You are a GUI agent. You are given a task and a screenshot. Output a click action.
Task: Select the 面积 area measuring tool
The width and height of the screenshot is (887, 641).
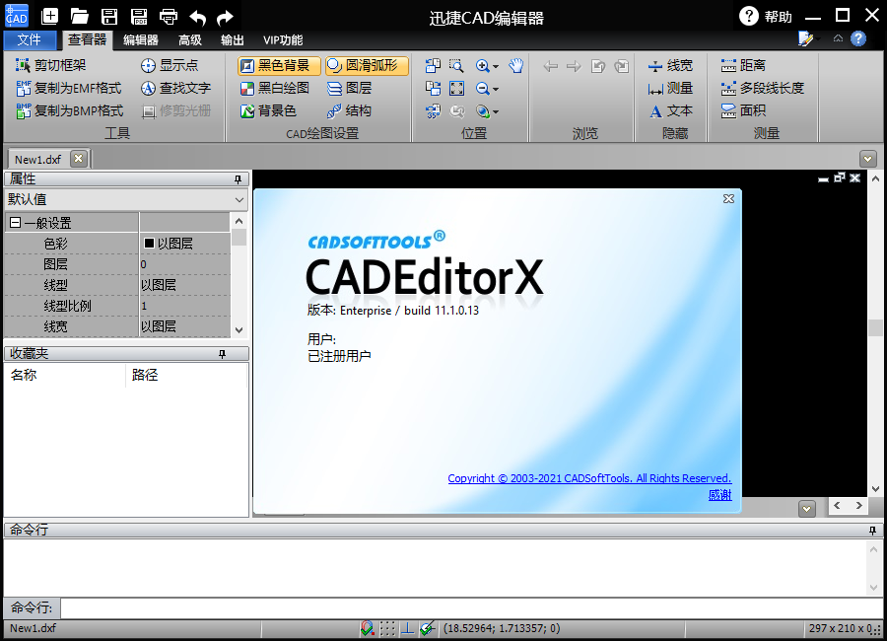743,111
